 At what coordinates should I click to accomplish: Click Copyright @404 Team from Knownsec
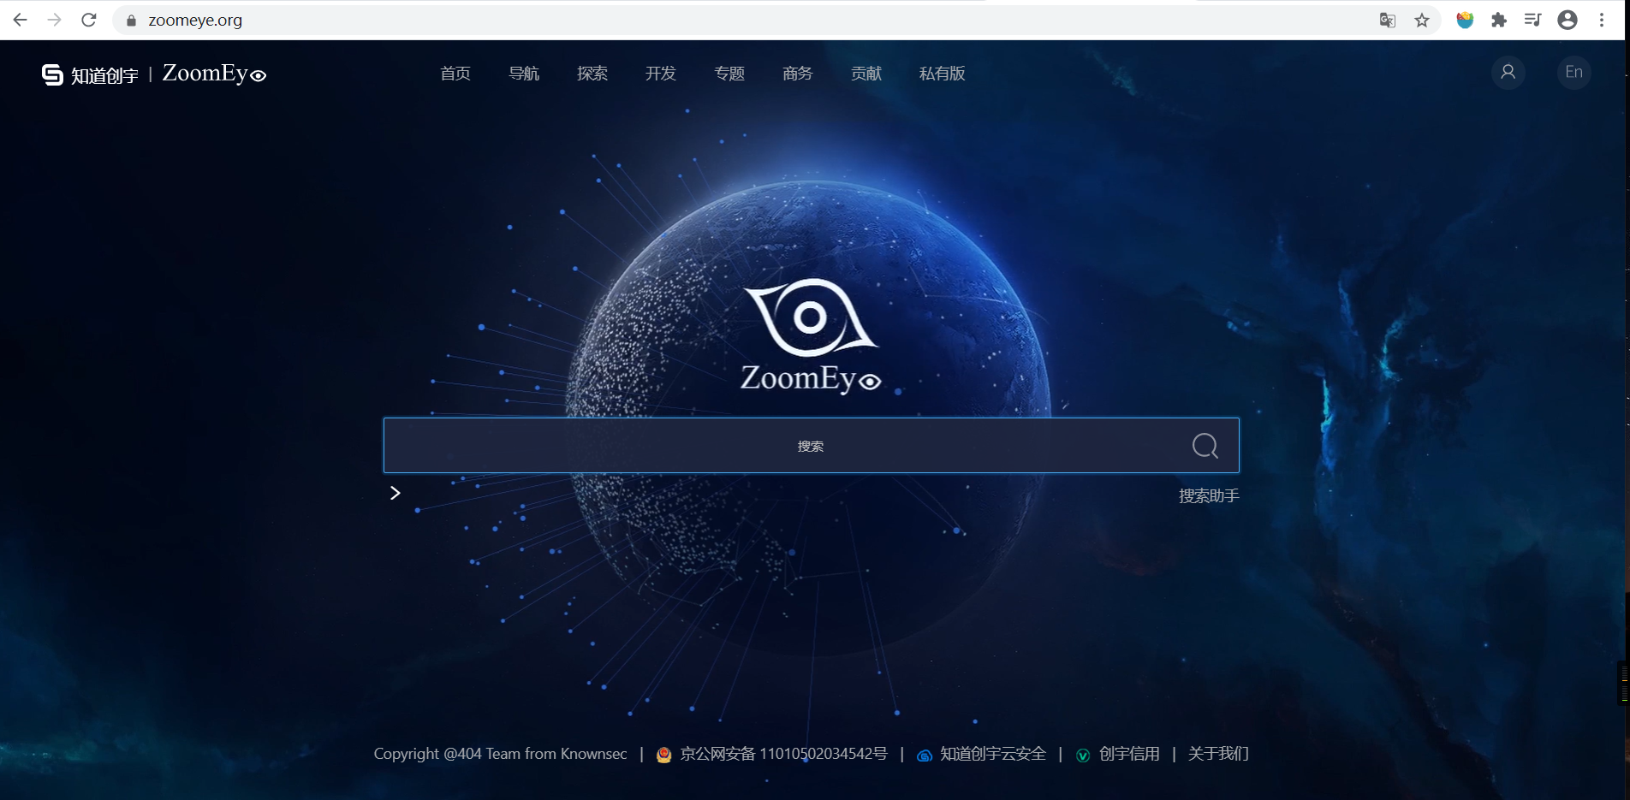coord(501,754)
